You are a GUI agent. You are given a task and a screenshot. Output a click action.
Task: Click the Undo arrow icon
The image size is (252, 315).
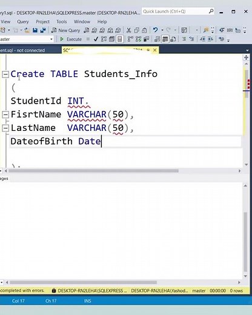(155, 30)
